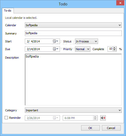This screenshot has width=126, height=136.
Task: Open the Start date calendar picker
Action: [56, 41]
